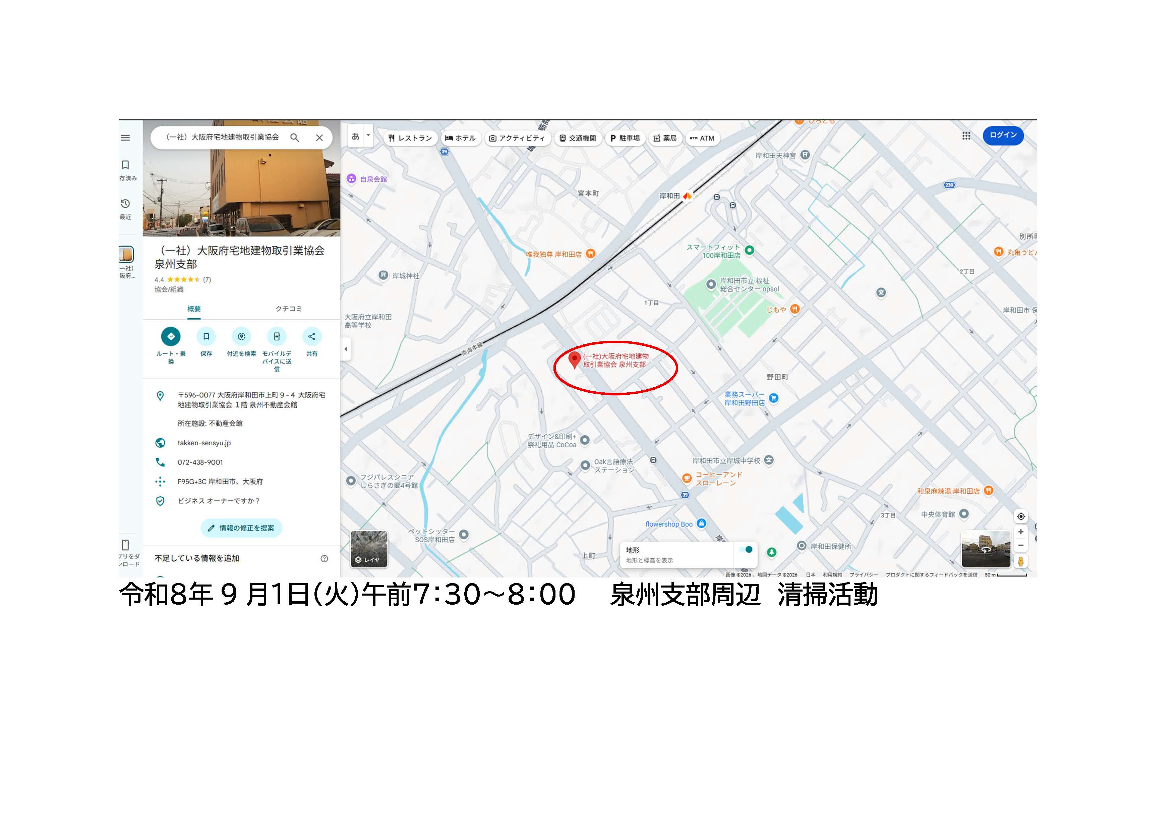The image size is (1176, 832).
Task: Copy plus code F95G+3C
Action: pyautogui.click(x=220, y=482)
